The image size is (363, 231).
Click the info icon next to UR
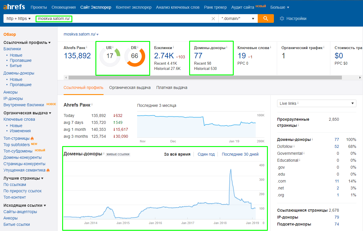[113, 47]
